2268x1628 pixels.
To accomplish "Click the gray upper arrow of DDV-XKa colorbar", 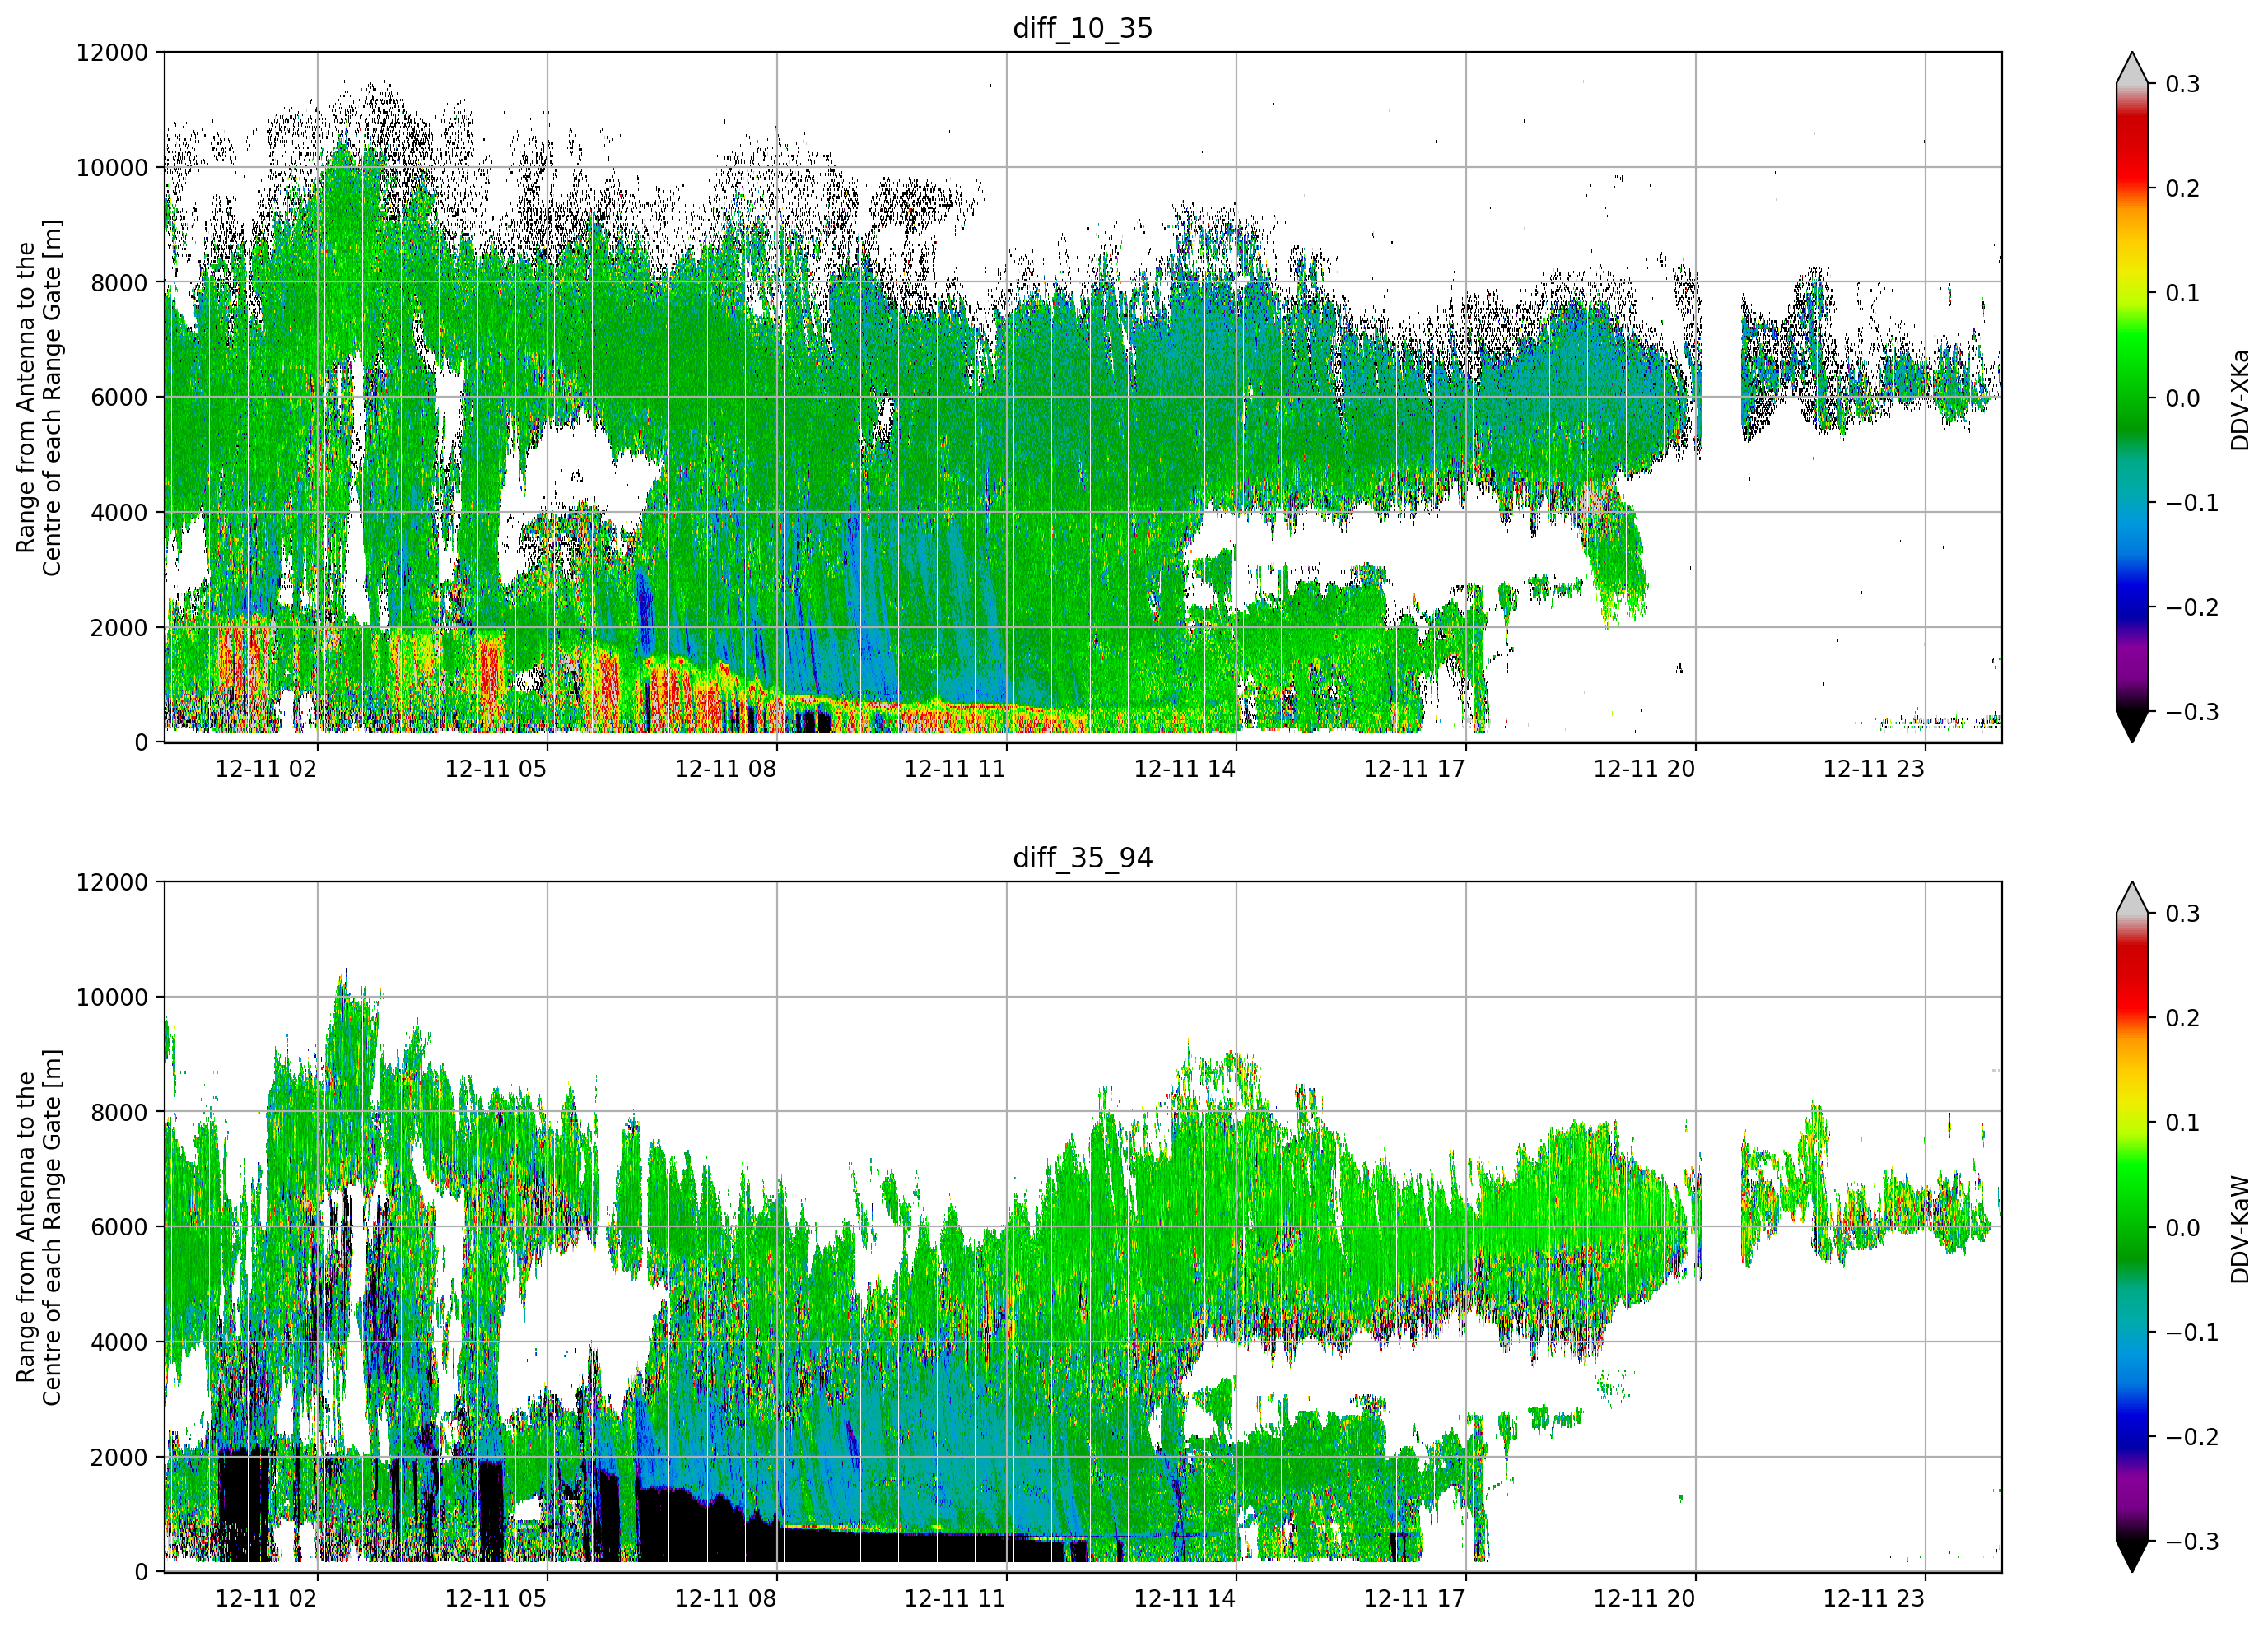I will (2132, 71).
